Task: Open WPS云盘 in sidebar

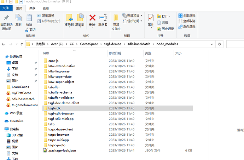Action: pyautogui.click(x=16, y=113)
